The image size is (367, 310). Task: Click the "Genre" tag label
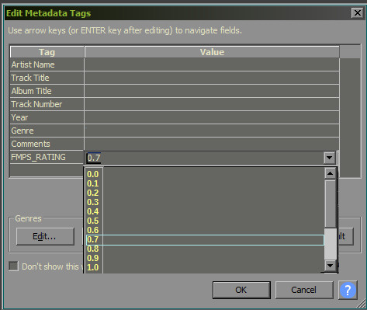[23, 131]
